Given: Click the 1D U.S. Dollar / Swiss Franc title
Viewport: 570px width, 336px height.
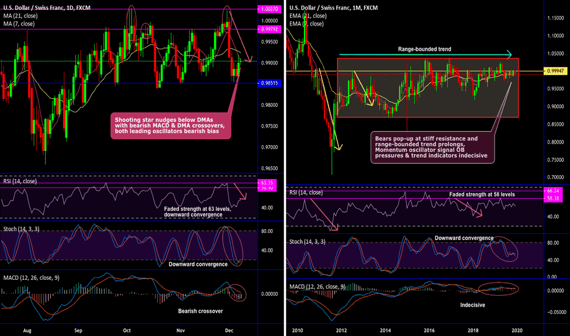Looking at the screenshot, I should coord(44,7).
